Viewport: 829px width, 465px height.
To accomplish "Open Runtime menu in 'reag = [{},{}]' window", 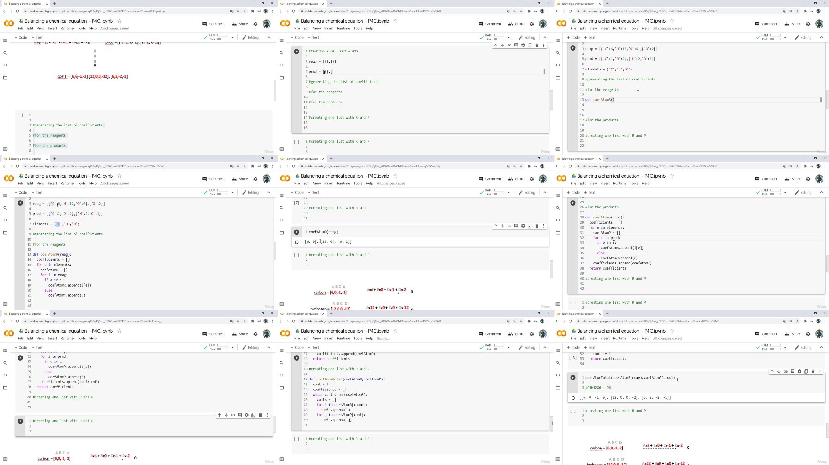I will click(343, 28).
